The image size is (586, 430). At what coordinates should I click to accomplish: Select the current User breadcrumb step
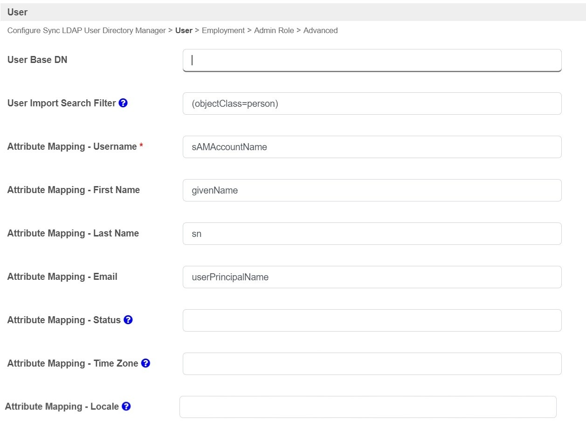click(184, 30)
